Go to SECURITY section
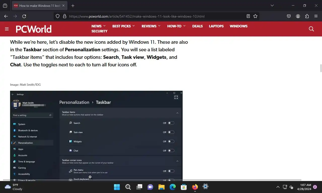This screenshot has height=193, width=322. [x=99, y=31]
